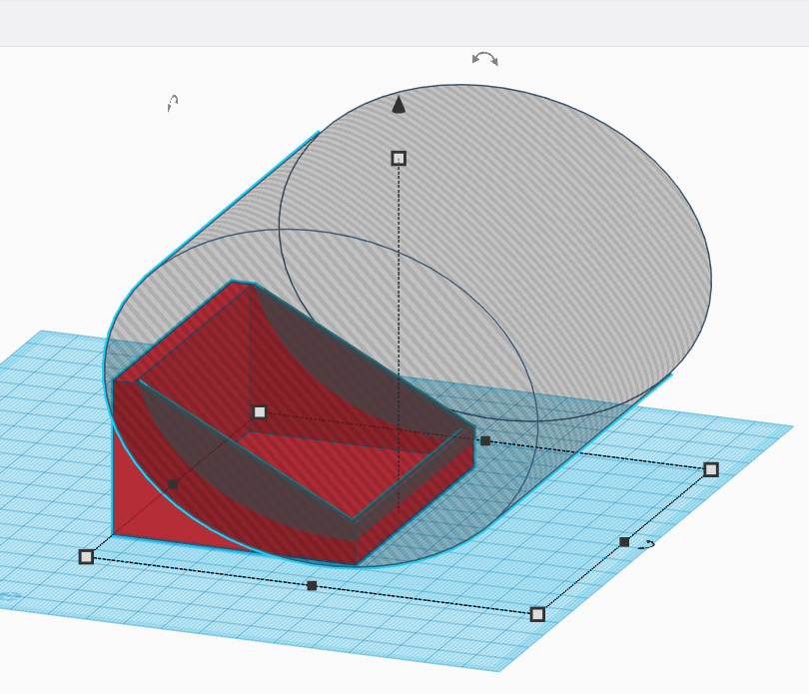
Task: Click the white corner handle inside the red box
Action: click(260, 411)
